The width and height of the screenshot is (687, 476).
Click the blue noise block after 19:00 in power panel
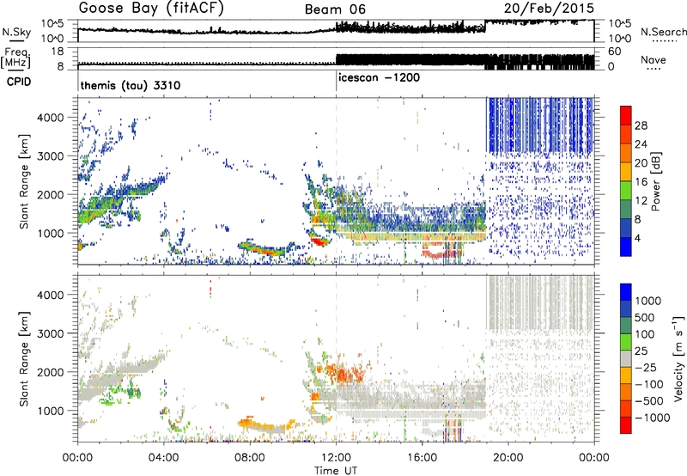539,125
